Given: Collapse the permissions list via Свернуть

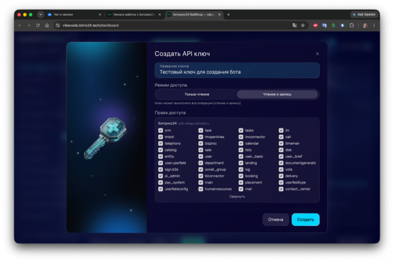Looking at the screenshot, I should 237,196.
